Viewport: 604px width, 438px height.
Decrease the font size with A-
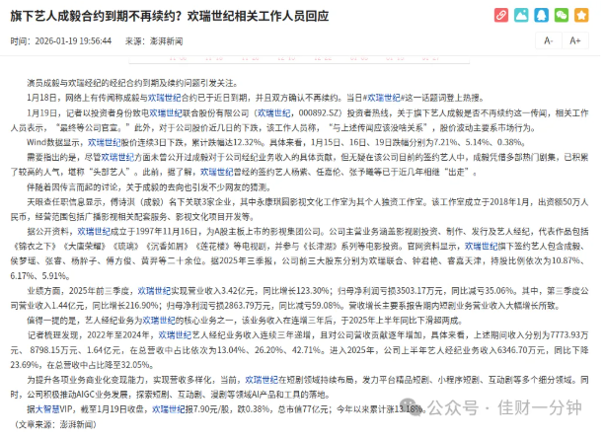tap(549, 40)
